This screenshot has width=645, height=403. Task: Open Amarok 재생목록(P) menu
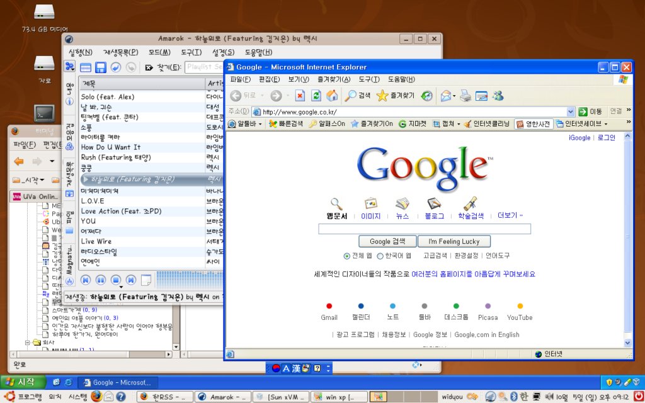pos(121,52)
